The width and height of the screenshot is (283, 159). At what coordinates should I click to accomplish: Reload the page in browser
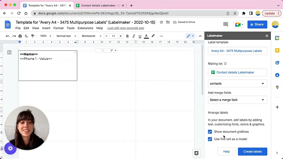pos(19,13)
